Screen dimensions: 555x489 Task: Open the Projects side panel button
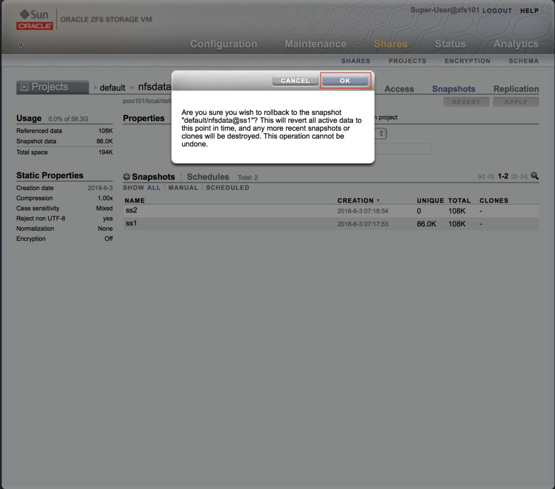(53, 87)
